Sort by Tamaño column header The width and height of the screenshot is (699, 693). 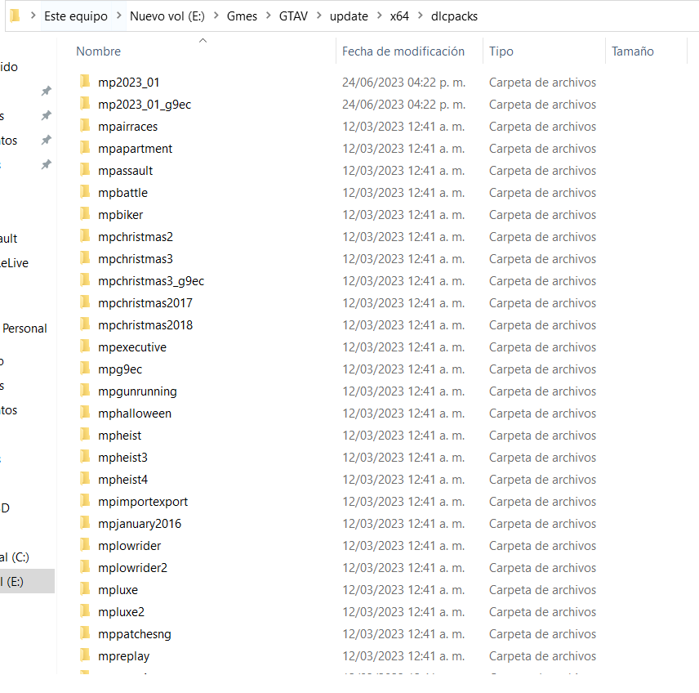[633, 51]
